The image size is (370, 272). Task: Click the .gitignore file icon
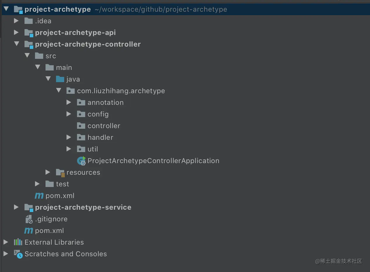(x=29, y=219)
